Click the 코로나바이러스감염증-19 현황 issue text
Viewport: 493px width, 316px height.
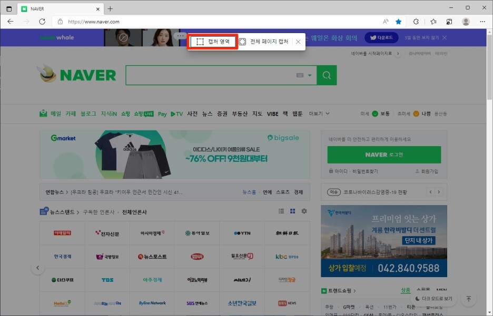(375, 192)
